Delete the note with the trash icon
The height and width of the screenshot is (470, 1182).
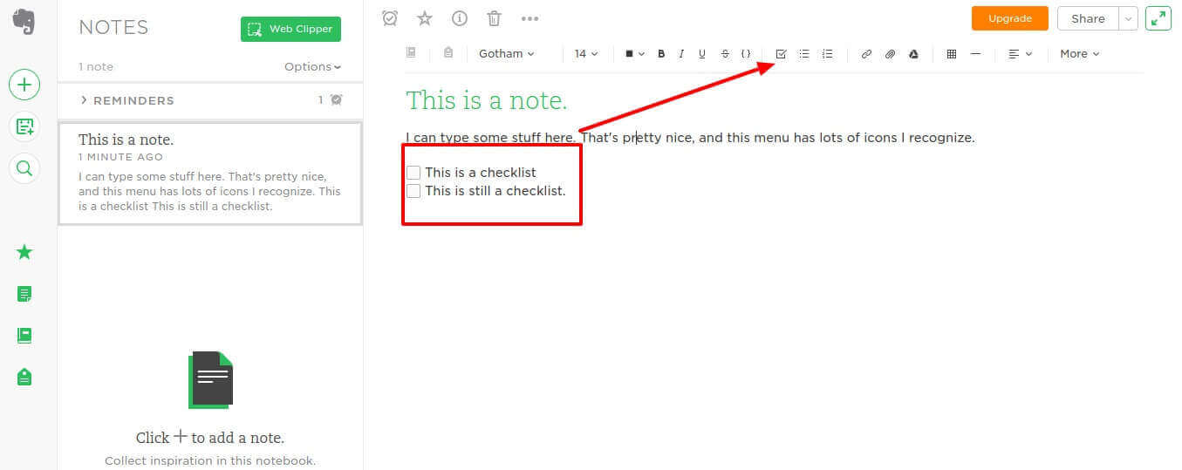pyautogui.click(x=495, y=17)
